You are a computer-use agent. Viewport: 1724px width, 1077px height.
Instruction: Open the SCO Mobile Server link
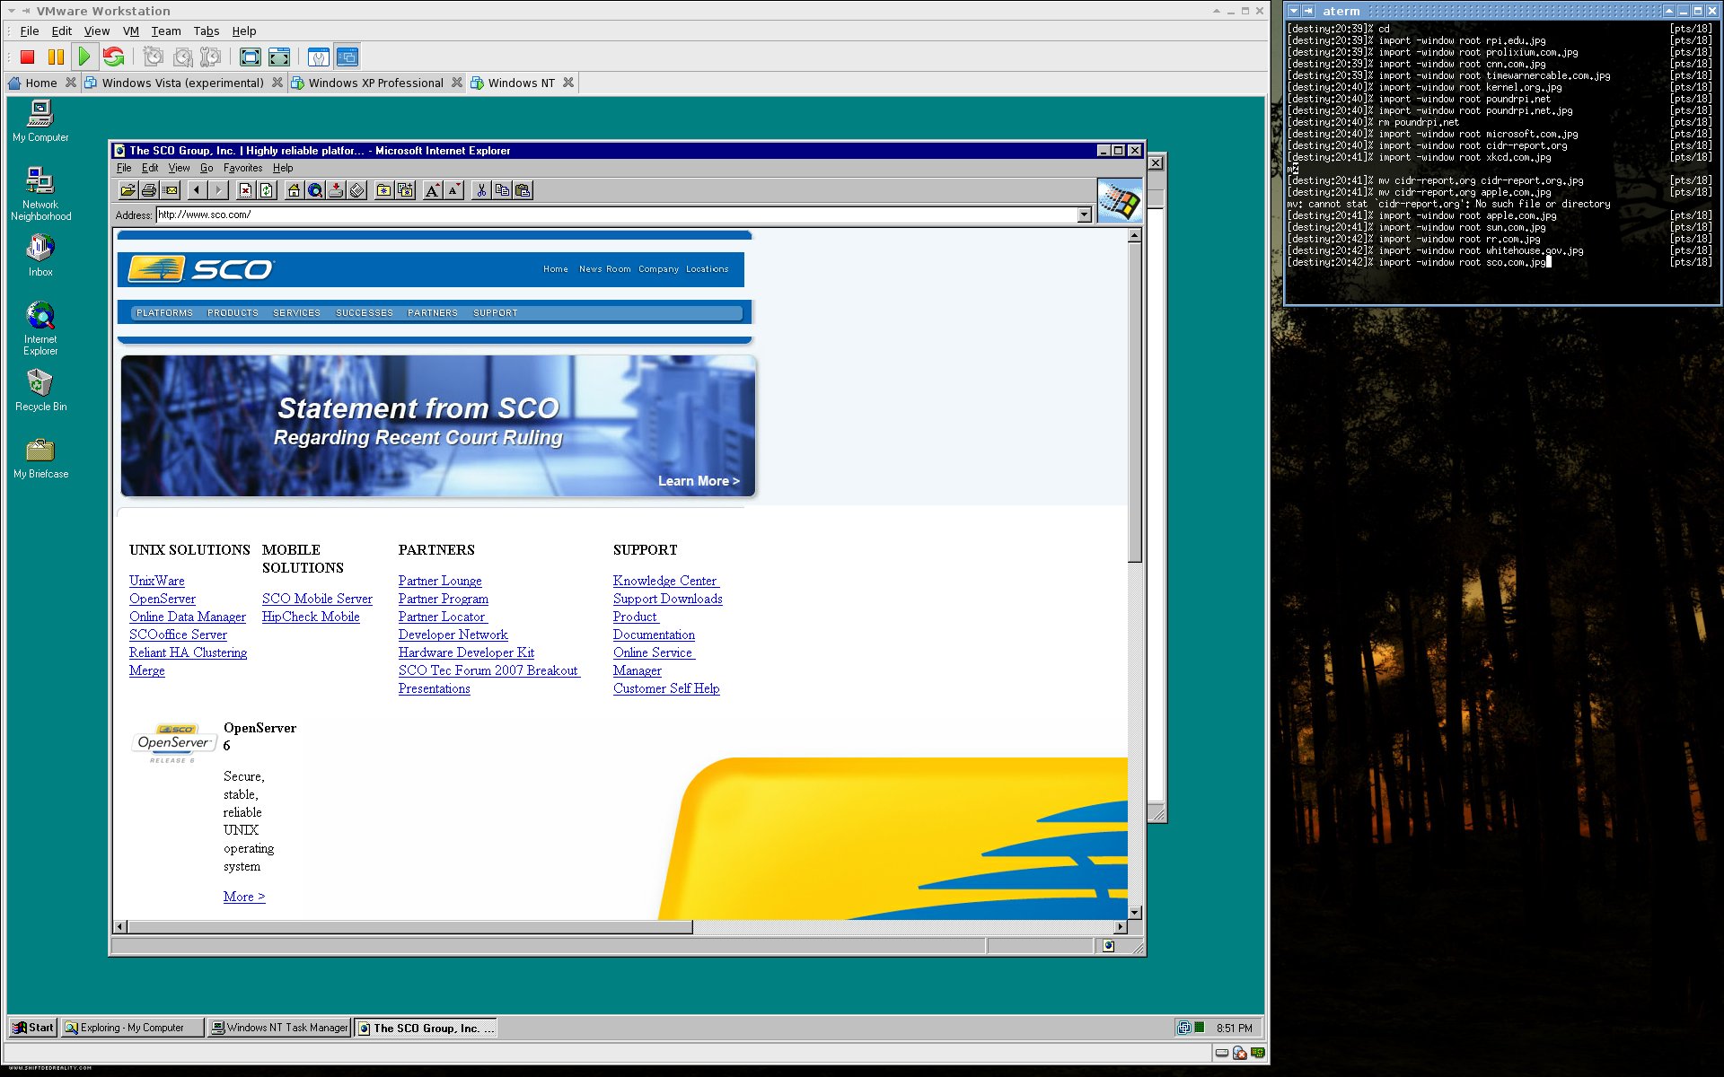point(317,600)
